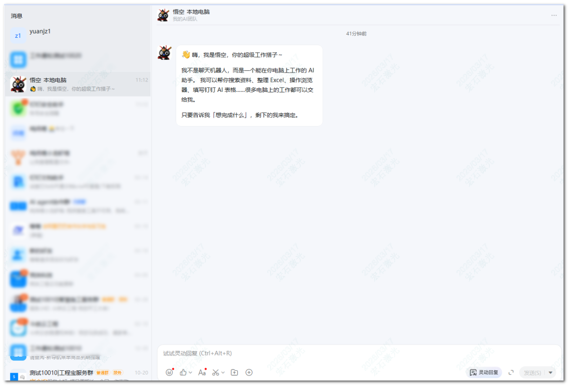Click the thumbs-up quick reaction icon
The width and height of the screenshot is (568, 385).
(x=183, y=372)
